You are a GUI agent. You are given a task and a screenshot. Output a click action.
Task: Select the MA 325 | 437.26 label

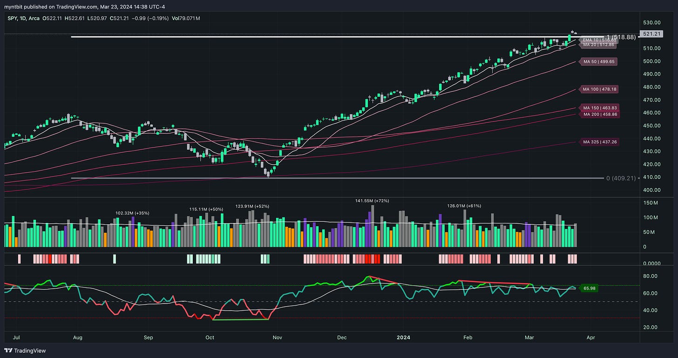click(x=599, y=142)
